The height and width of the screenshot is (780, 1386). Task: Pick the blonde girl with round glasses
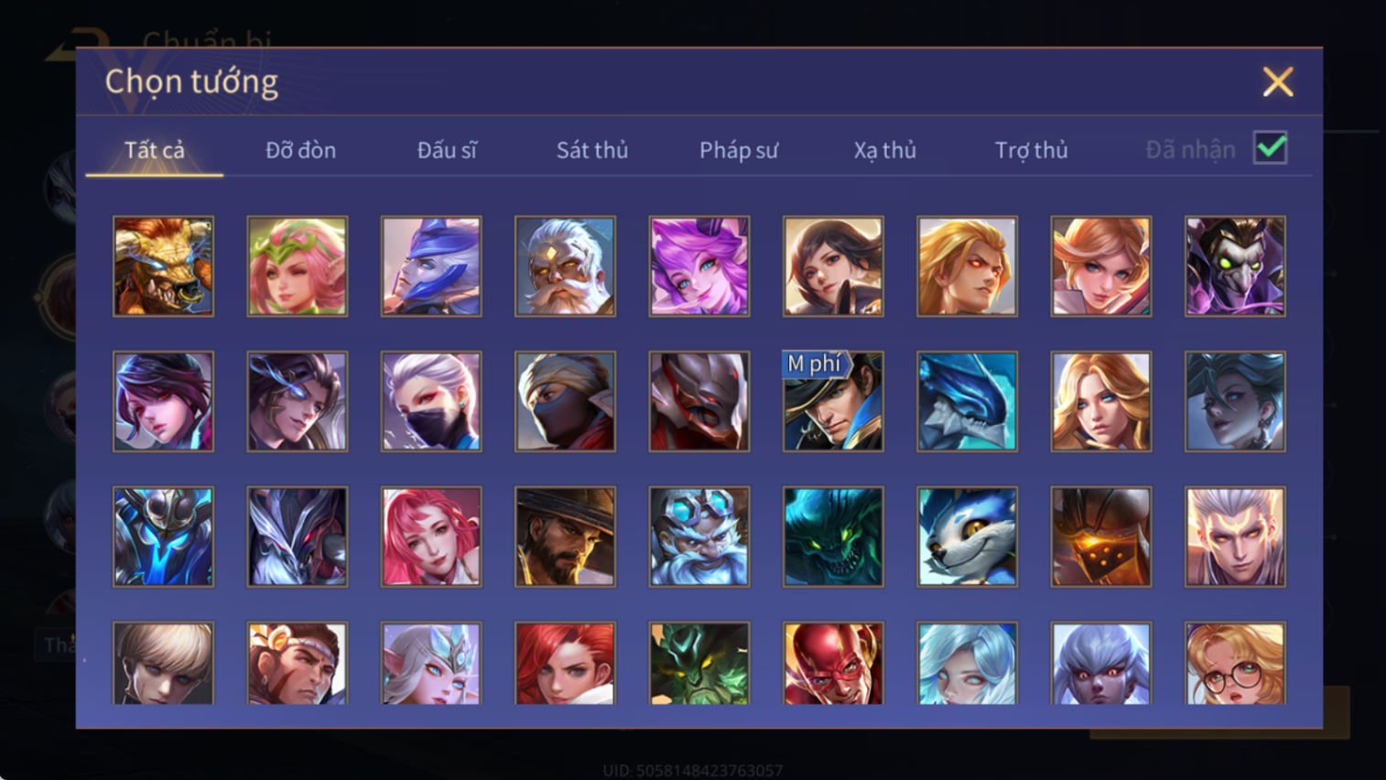1235,663
